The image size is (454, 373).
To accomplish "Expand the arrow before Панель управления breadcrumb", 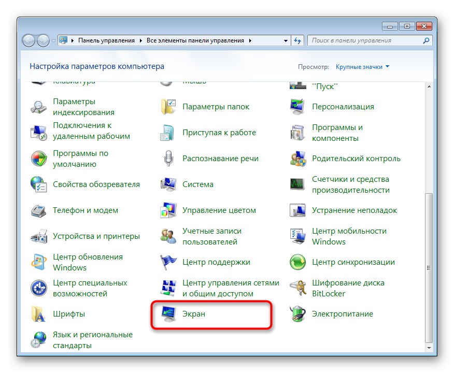I will pyautogui.click(x=73, y=40).
